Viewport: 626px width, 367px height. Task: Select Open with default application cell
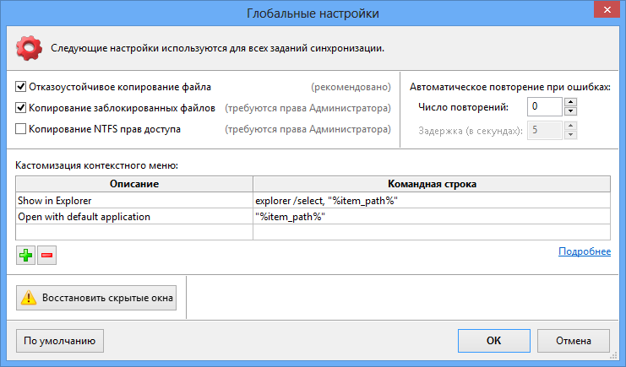pyautogui.click(x=134, y=217)
